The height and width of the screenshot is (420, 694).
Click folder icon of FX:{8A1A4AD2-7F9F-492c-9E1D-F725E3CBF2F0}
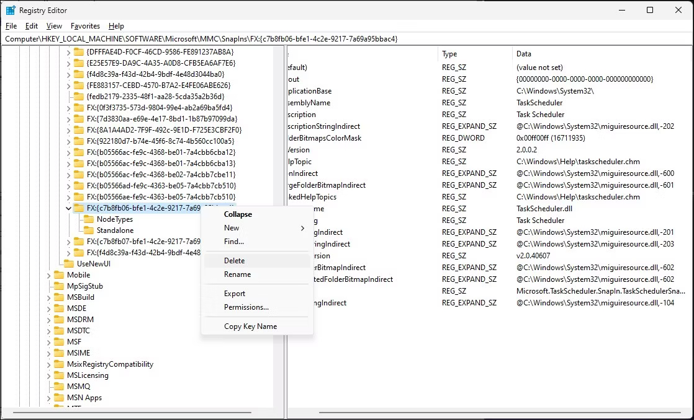point(79,130)
